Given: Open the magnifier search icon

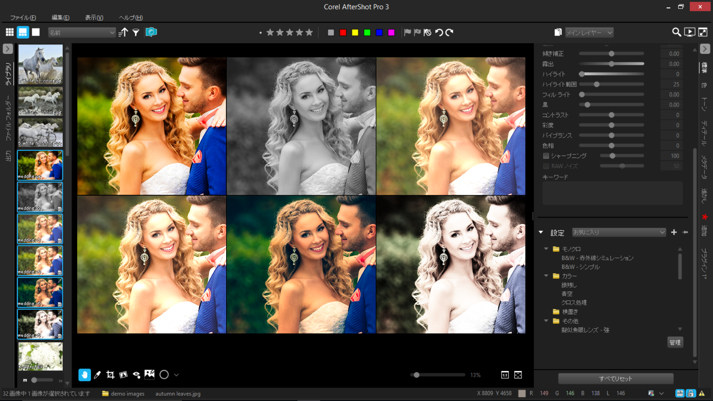Looking at the screenshot, I should click(x=676, y=32).
